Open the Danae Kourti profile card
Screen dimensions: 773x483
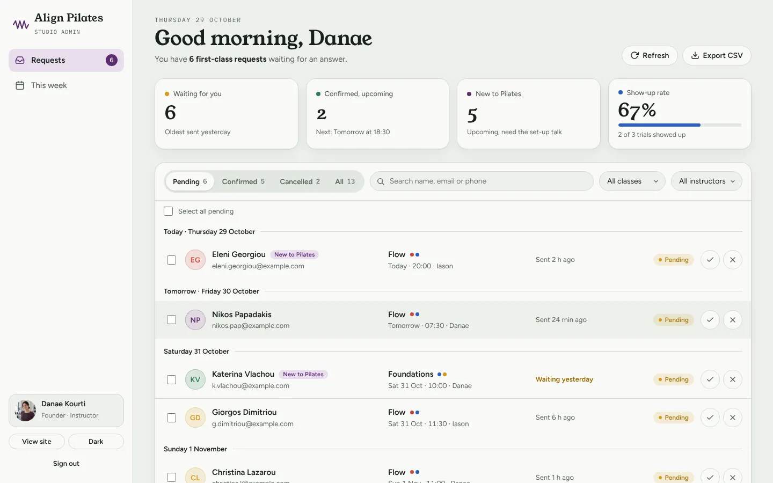(x=66, y=411)
